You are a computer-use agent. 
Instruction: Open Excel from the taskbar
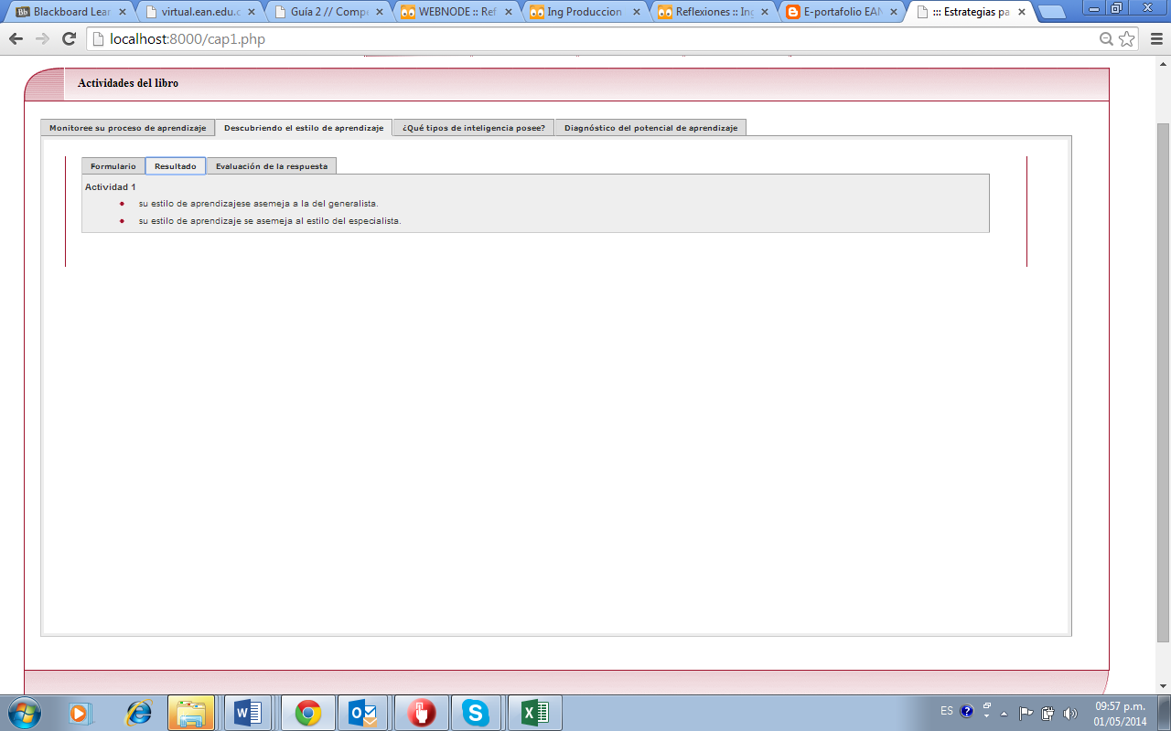click(534, 713)
